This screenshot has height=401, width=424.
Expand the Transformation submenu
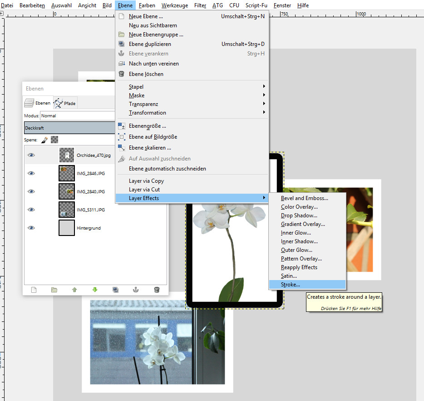(192, 113)
